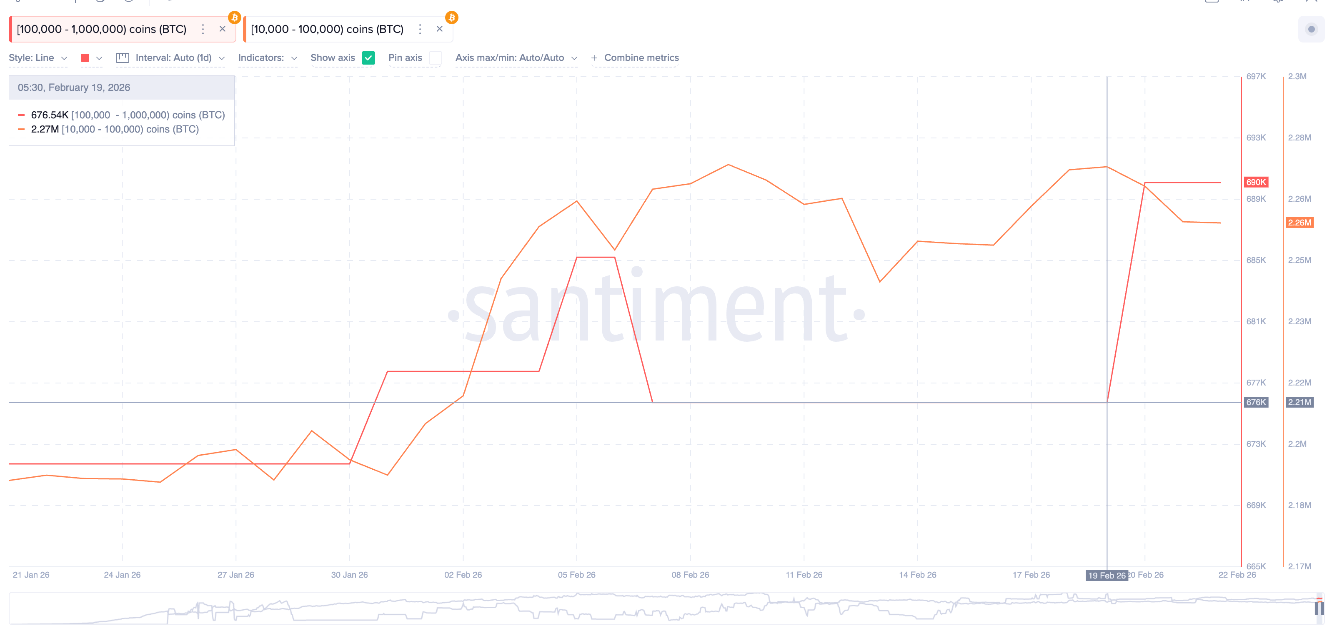Open the Axis max/min Auto/Auto dropdown

tap(516, 58)
